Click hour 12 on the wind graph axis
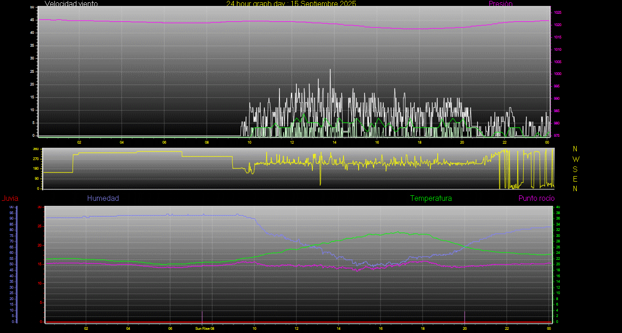The image size is (622, 333). pos(292,142)
